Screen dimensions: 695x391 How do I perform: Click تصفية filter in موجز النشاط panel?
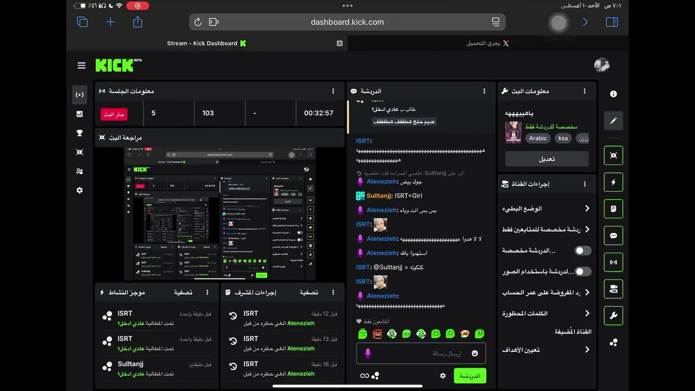pyautogui.click(x=183, y=292)
